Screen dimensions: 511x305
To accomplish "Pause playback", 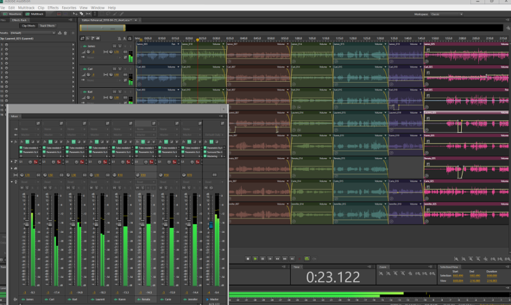I will [x=263, y=259].
